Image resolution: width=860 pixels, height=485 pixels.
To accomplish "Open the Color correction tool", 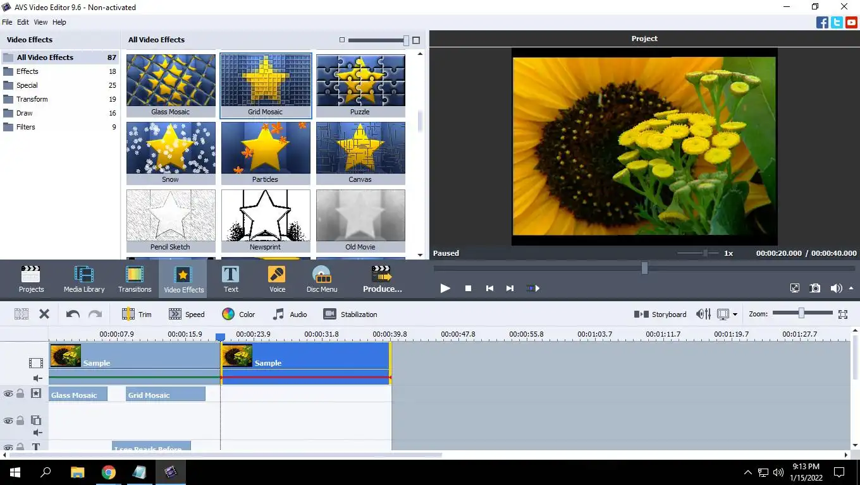I will (238, 314).
